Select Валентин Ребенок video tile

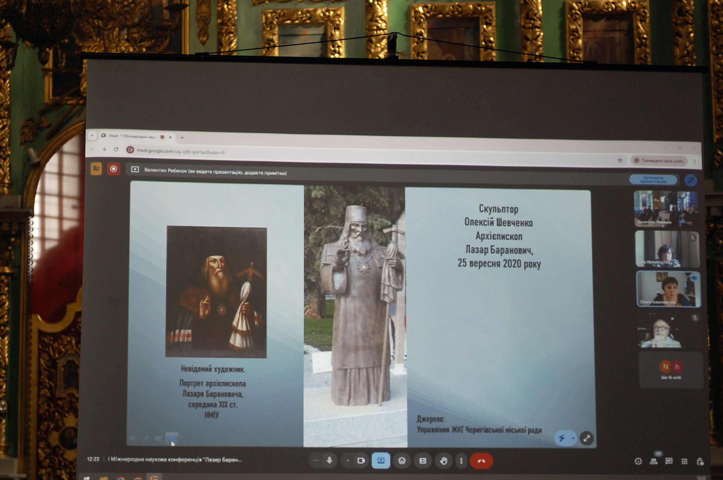pyautogui.click(x=666, y=209)
